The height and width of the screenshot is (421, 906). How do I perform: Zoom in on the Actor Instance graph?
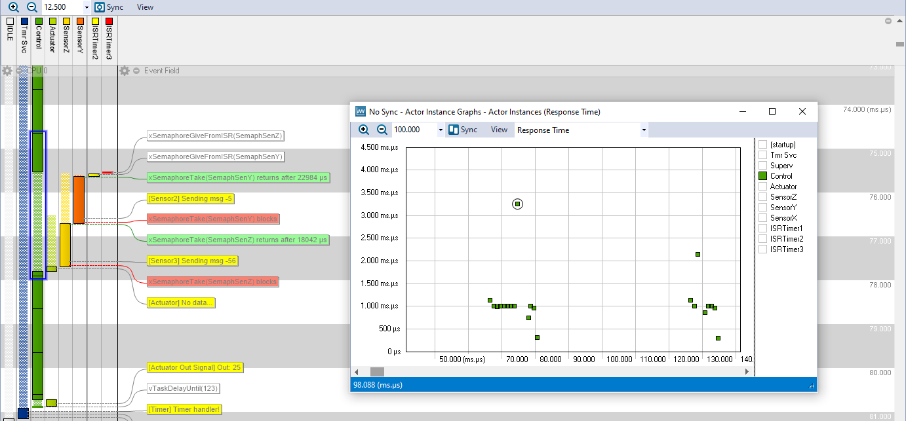coord(364,130)
